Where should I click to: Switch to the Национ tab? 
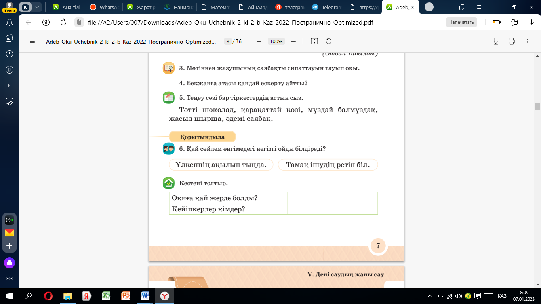[x=178, y=7]
